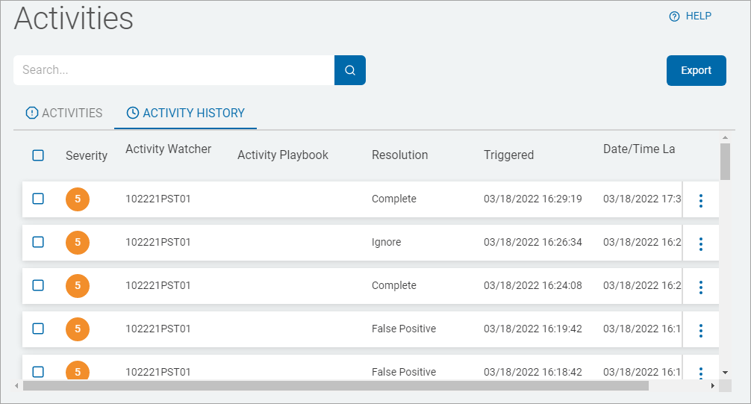
Task: Select the checkbox for the Ignore row
Action: (x=38, y=242)
